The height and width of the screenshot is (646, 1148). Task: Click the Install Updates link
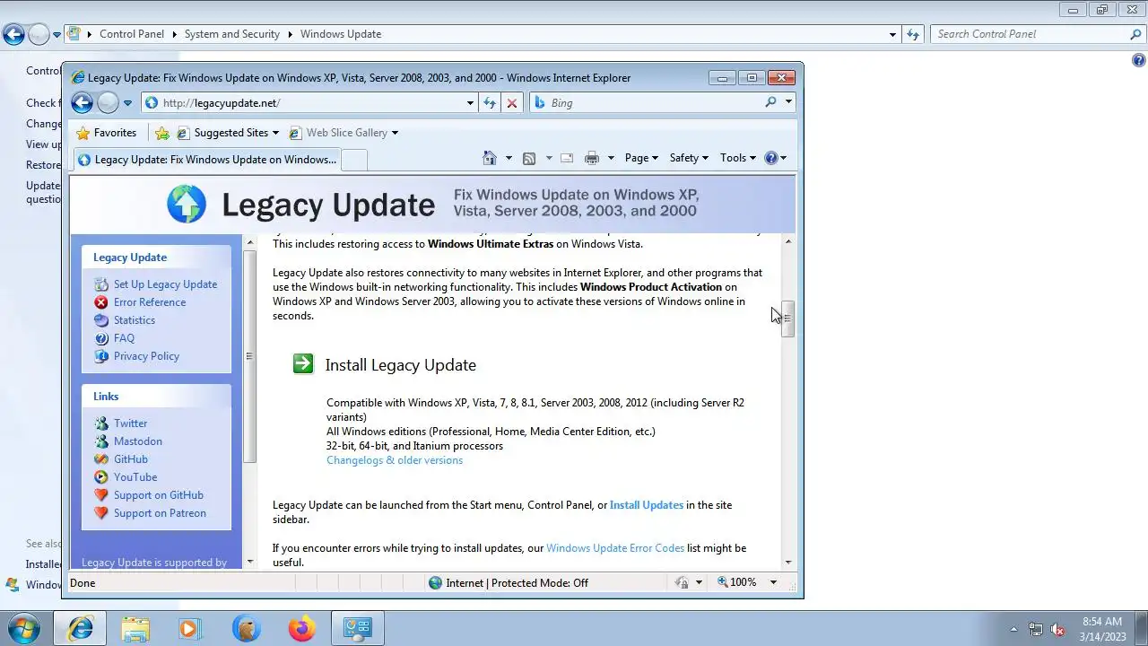click(x=647, y=505)
